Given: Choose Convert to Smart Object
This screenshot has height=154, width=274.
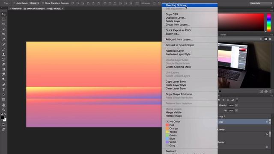Looking at the screenshot, I should click(190, 45).
